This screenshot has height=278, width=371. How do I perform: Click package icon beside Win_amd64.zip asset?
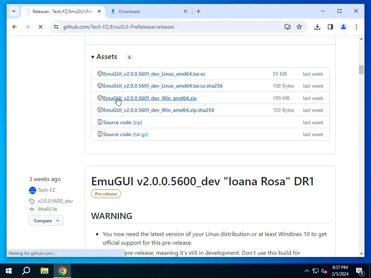point(100,98)
